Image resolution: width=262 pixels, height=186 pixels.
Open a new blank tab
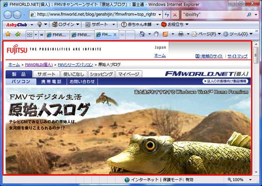pos(130,35)
